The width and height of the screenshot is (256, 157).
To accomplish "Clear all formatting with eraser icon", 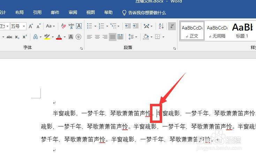I will click(x=63, y=26).
